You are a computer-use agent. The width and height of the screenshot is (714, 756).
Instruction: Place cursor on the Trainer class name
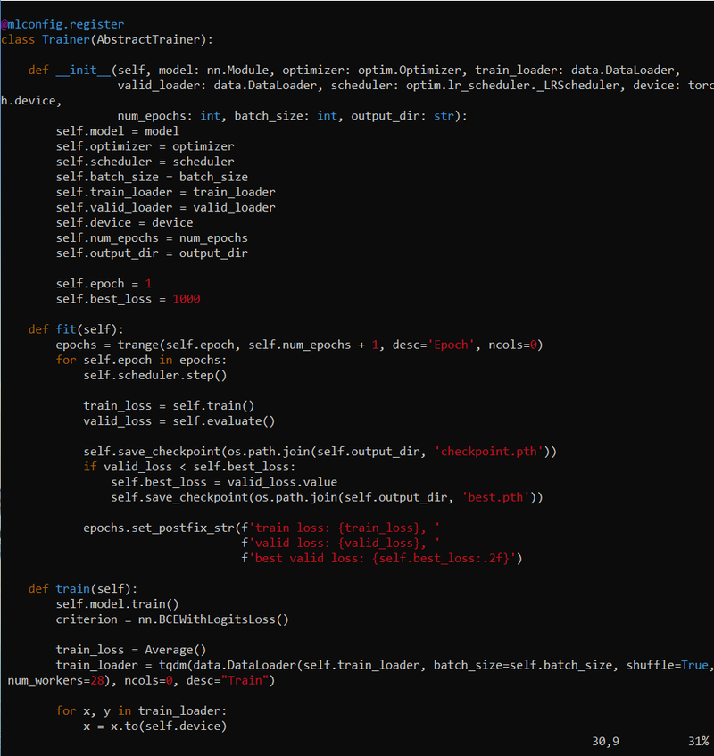(x=65, y=39)
